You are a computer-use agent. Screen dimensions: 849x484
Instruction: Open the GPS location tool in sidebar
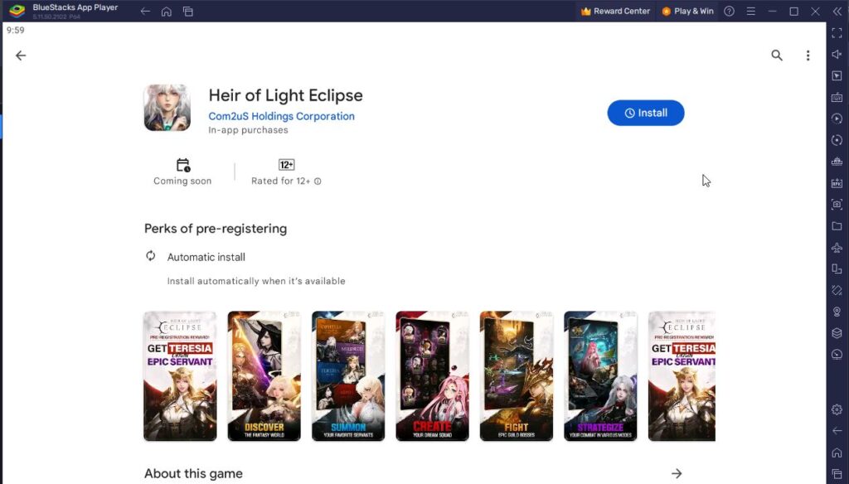(837, 312)
